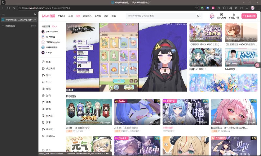Screen dimensions: 261x156
Task: Open the 赛事 category in the left sidebar
Action: [x=46, y=122]
